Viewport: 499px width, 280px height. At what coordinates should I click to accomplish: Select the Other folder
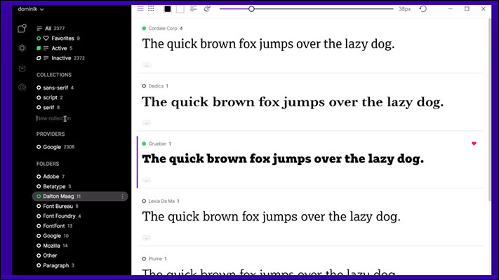pos(50,255)
